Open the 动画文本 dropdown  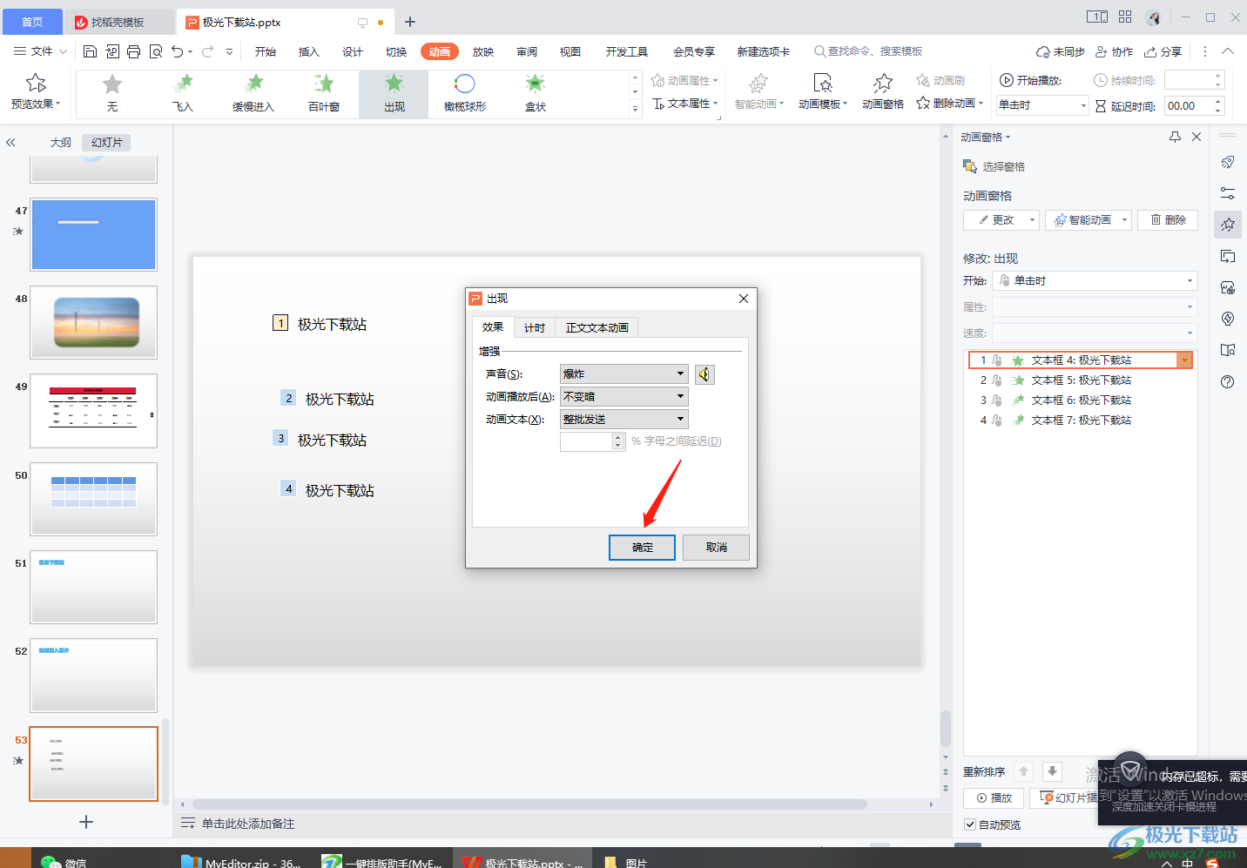coord(623,420)
